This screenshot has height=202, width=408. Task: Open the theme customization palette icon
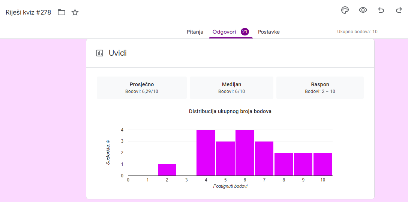point(345,10)
